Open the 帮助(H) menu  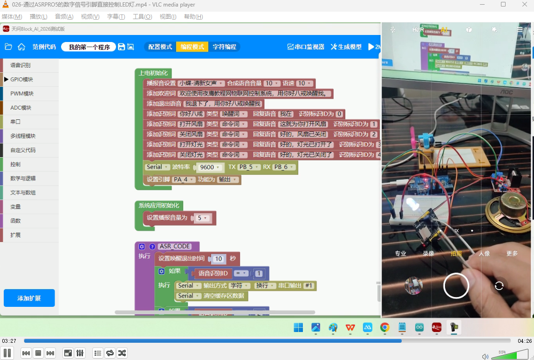pos(193,16)
